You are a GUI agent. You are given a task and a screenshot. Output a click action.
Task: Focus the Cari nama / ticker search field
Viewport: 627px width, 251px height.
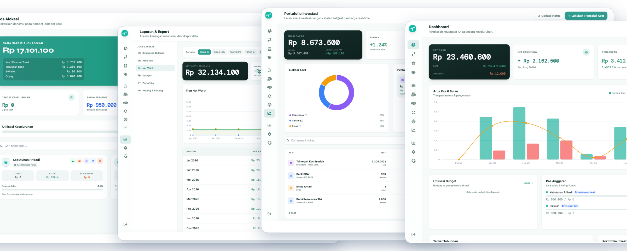(x=345, y=140)
